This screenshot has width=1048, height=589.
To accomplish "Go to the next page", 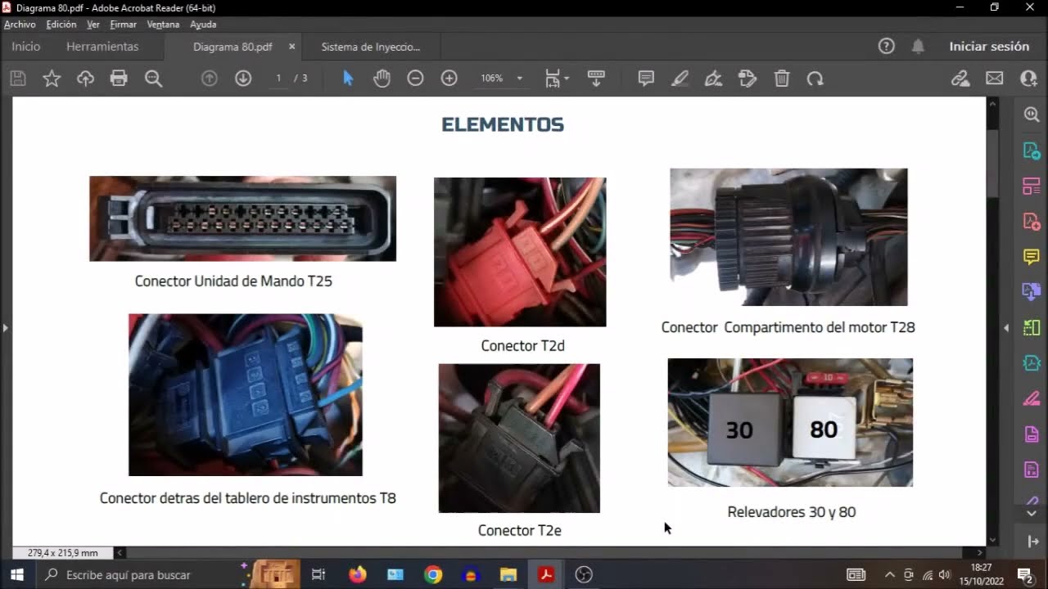I will coord(243,79).
